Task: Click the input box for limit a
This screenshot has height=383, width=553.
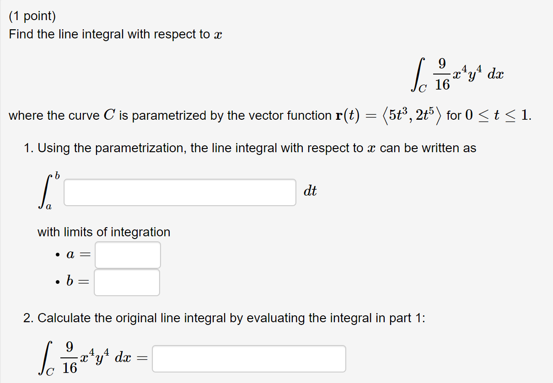Action: [x=127, y=255]
